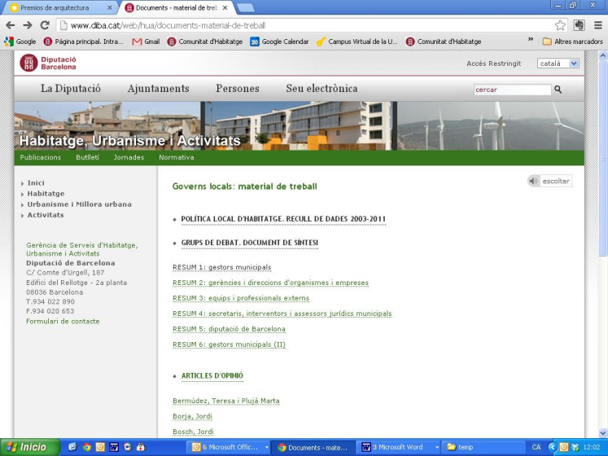Open RESUM 3: equips i professionals externs

pyautogui.click(x=241, y=298)
